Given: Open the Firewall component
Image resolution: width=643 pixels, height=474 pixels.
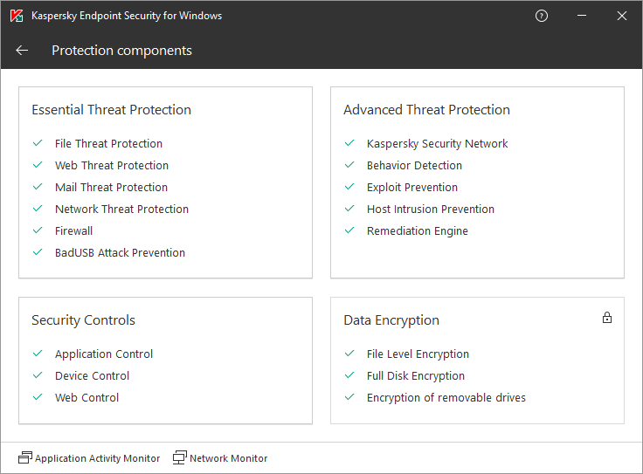Looking at the screenshot, I should point(73,230).
